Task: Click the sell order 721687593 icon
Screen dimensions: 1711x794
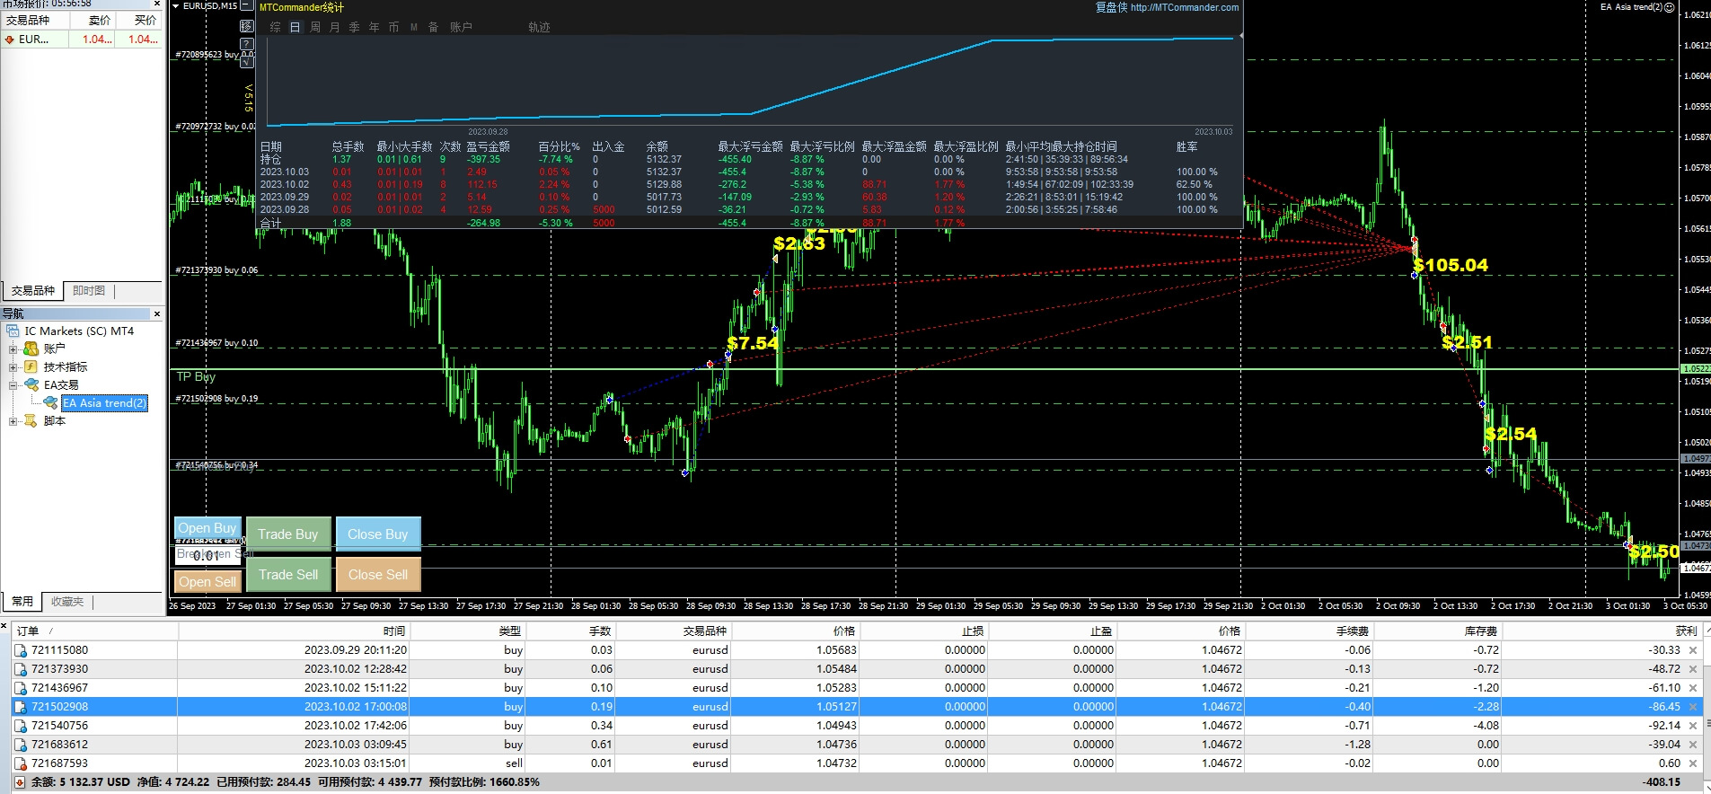Action: pyautogui.click(x=20, y=763)
